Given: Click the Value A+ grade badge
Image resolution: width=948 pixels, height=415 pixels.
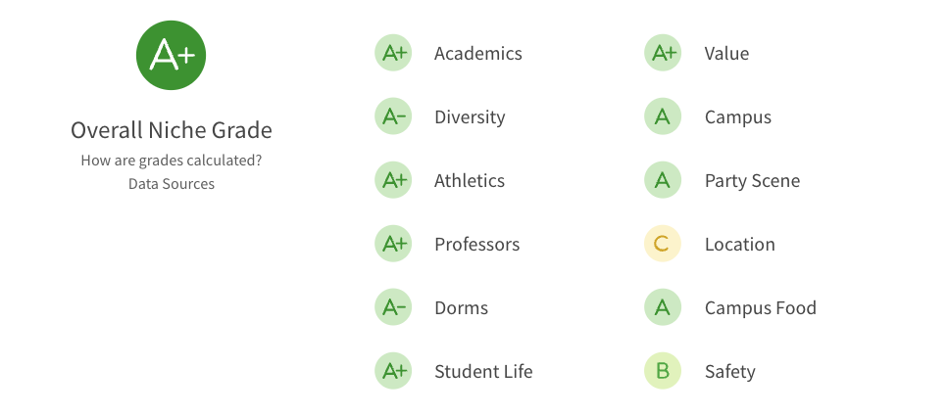Looking at the screenshot, I should click(663, 53).
